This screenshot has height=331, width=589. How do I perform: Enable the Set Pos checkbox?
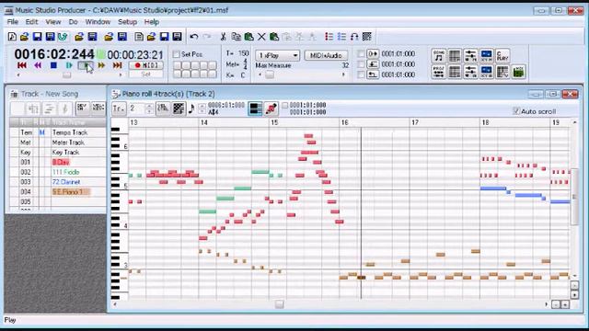pyautogui.click(x=176, y=54)
